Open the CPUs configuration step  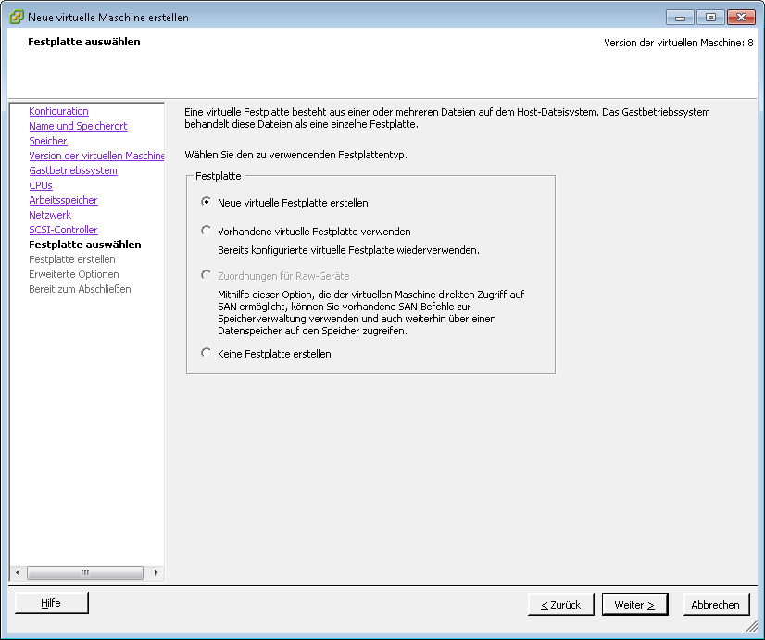(41, 185)
